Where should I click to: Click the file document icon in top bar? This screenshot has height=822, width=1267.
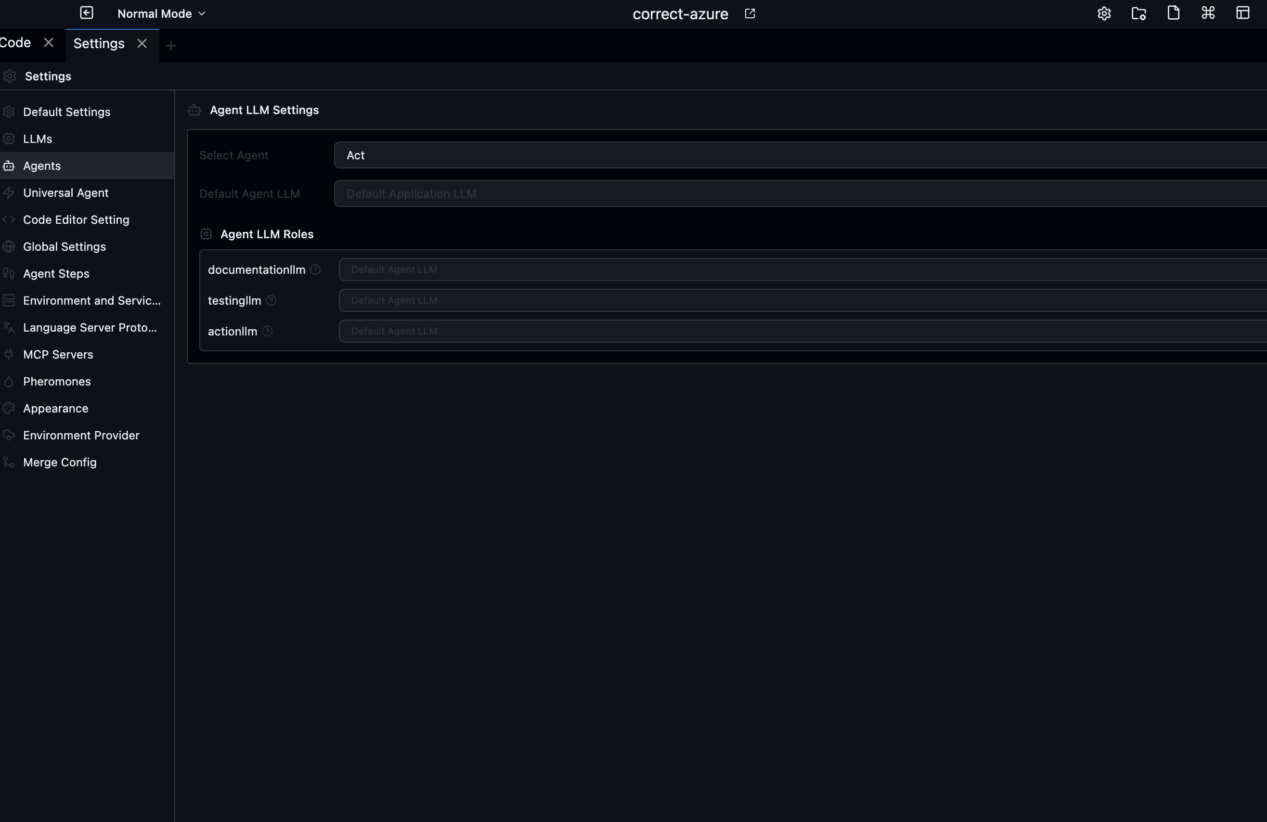pos(1173,13)
